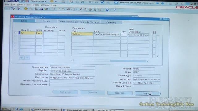Click the Zoom toolbar icon

point(85,10)
